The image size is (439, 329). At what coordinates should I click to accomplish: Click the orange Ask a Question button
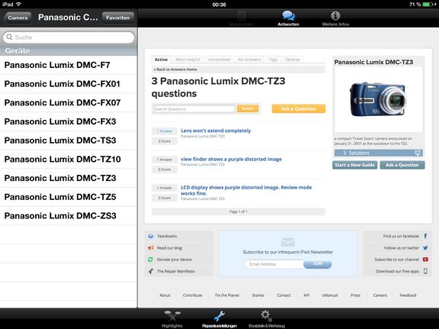[299, 108]
